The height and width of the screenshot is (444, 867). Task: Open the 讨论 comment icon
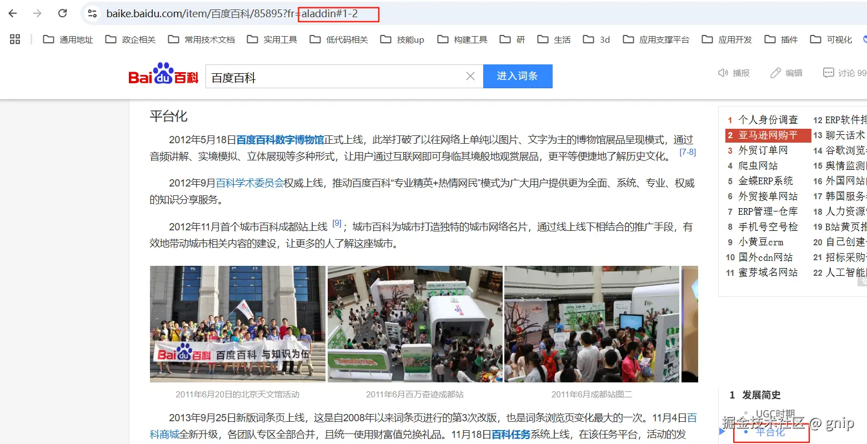[828, 73]
